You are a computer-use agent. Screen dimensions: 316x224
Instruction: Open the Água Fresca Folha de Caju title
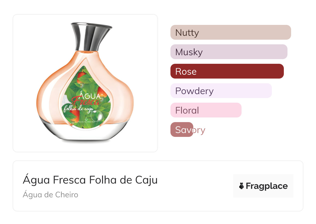coord(90,180)
